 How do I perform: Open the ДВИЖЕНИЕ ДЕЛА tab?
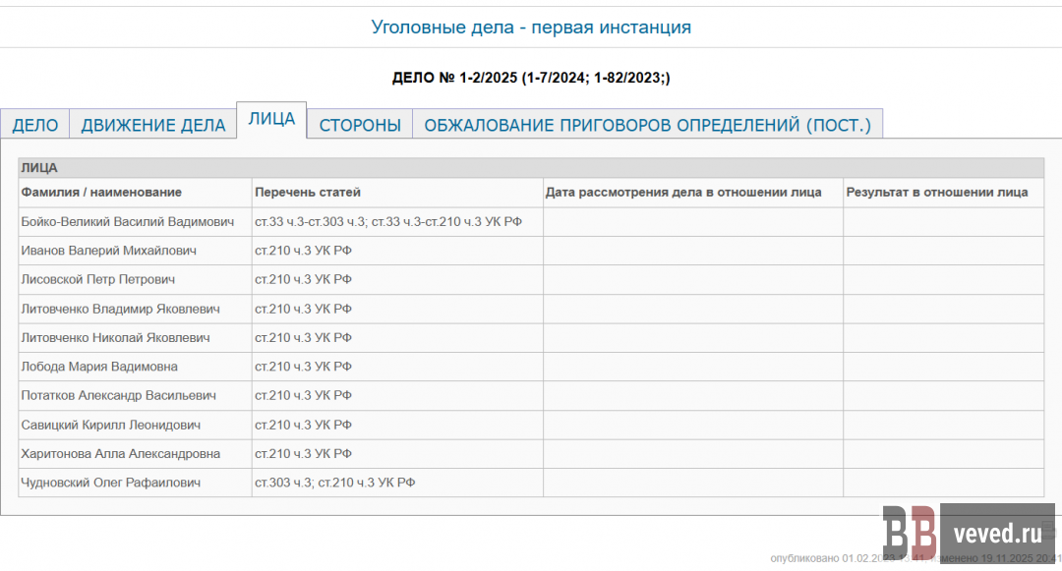pos(152,125)
